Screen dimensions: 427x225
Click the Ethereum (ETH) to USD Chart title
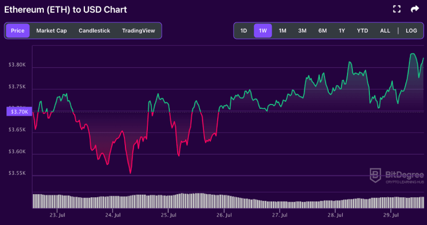tap(66, 10)
